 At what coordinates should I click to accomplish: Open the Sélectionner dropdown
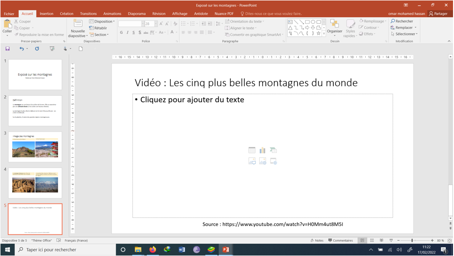pyautogui.click(x=404, y=34)
